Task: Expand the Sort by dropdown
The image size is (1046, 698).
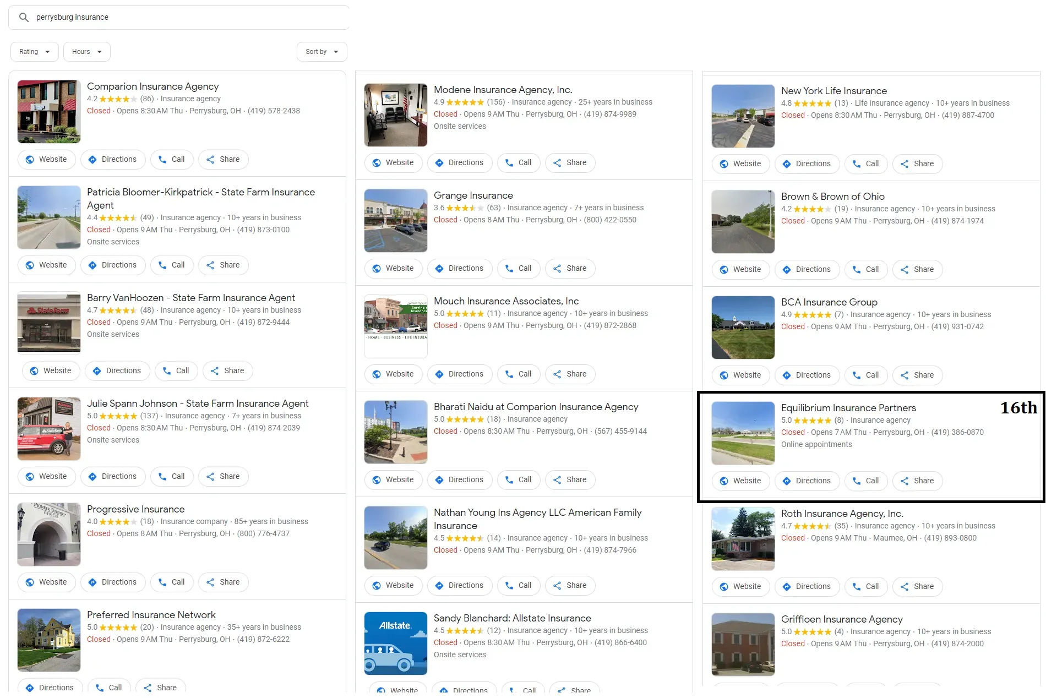Action: coord(322,52)
